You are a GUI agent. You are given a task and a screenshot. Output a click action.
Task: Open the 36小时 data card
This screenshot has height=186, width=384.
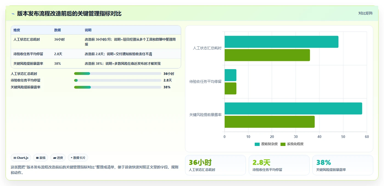(215, 165)
